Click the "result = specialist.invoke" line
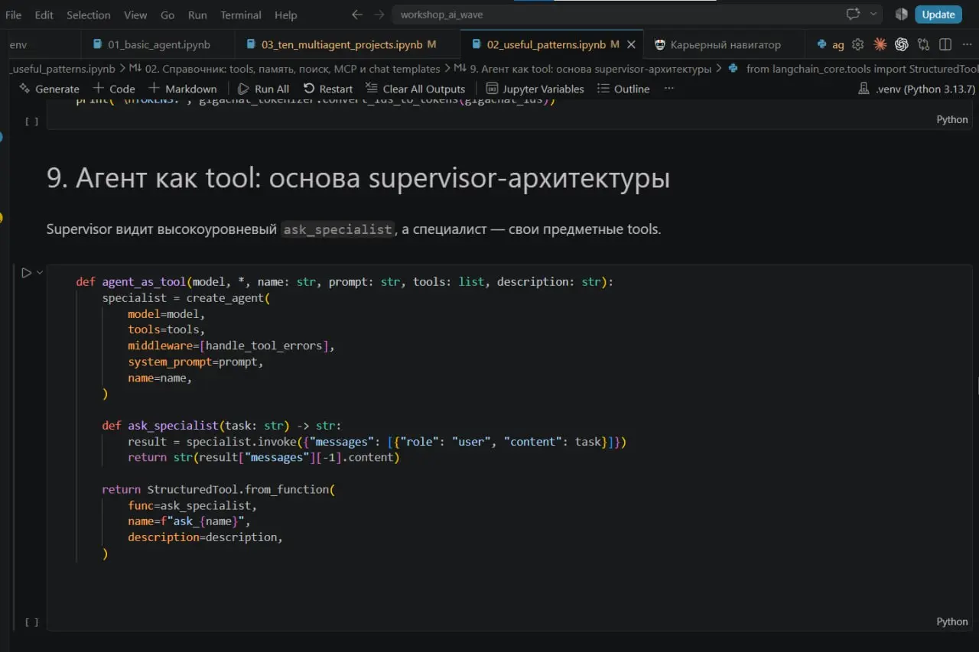This screenshot has height=652, width=979. tap(377, 441)
